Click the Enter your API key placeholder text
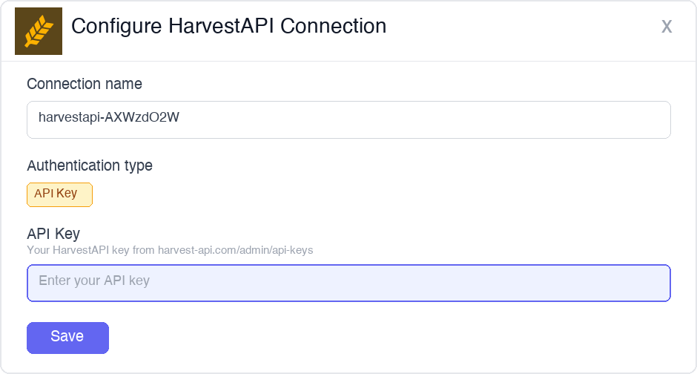The height and width of the screenshot is (374, 697). pos(94,280)
